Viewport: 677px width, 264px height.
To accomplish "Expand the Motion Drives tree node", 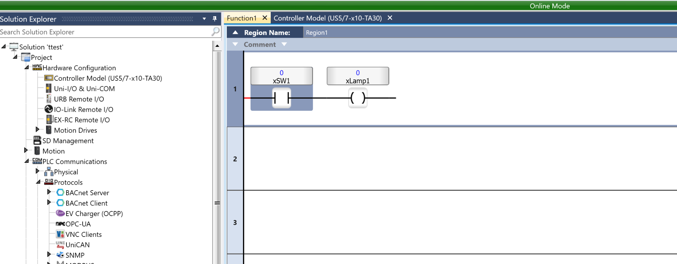I will [37, 129].
